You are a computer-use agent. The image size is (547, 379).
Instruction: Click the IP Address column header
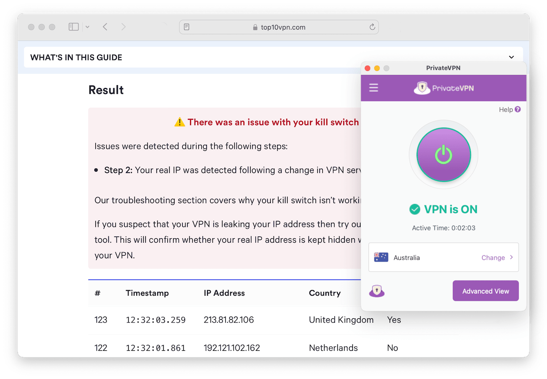pyautogui.click(x=224, y=293)
